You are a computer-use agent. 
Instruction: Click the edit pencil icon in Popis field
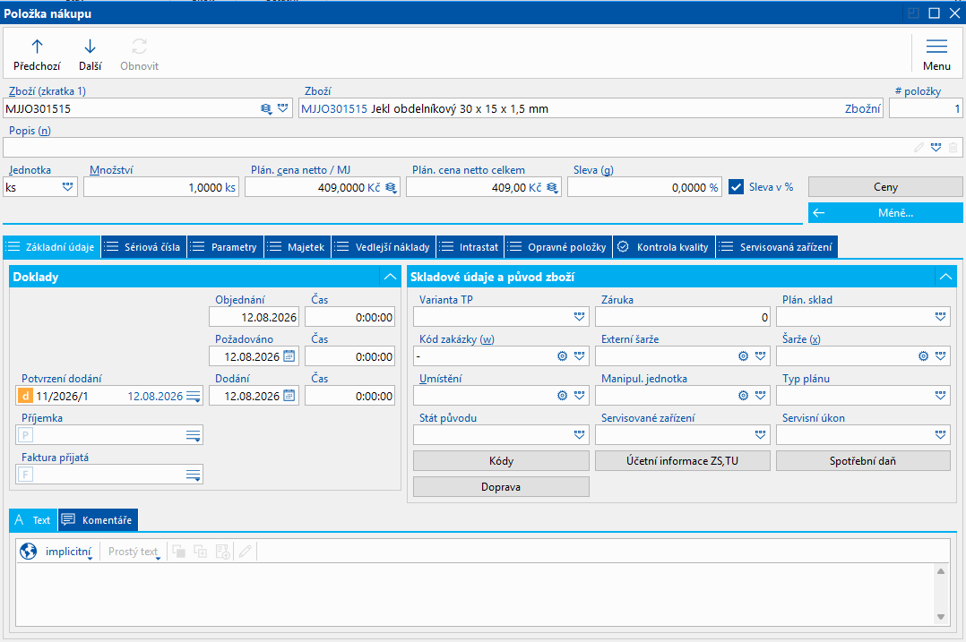click(919, 148)
